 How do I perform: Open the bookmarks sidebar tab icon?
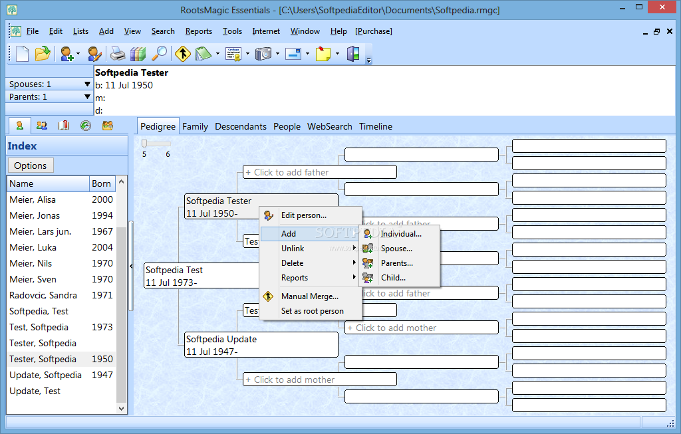point(64,126)
